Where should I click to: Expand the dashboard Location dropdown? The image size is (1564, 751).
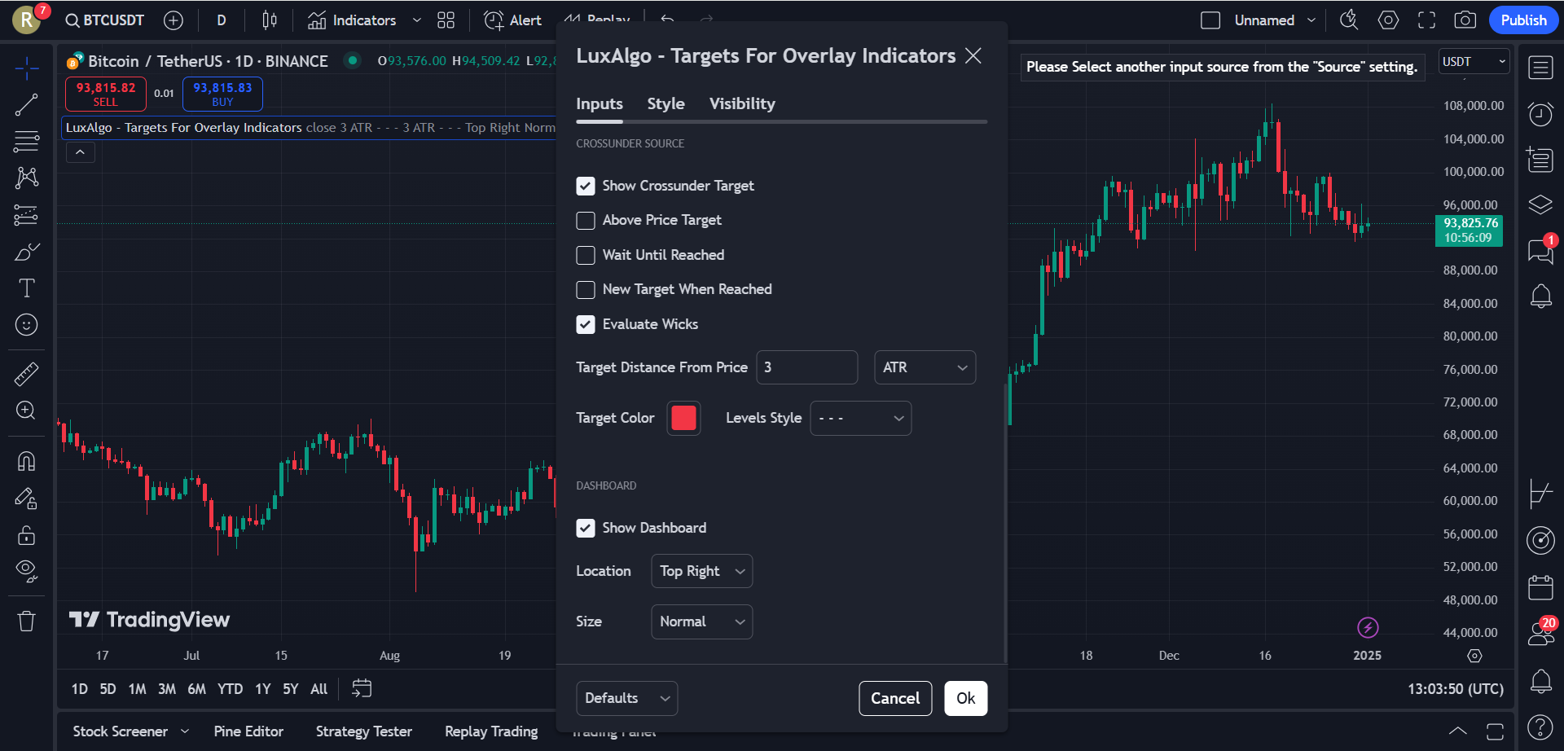pos(701,572)
